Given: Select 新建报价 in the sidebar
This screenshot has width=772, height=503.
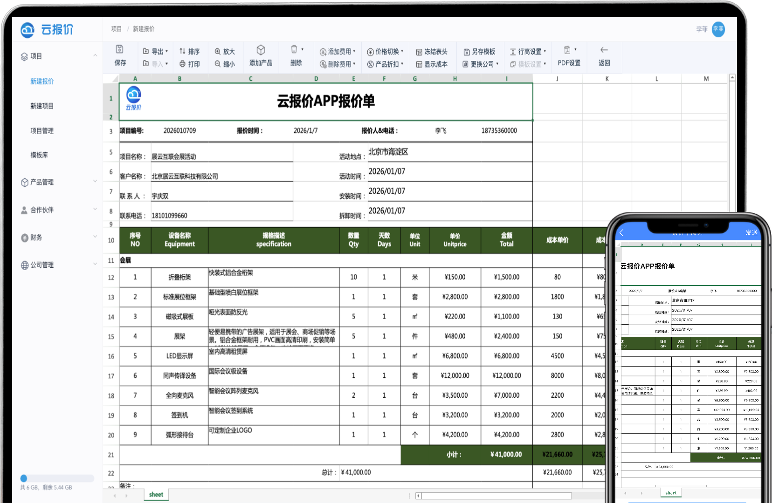Looking at the screenshot, I should pos(42,81).
